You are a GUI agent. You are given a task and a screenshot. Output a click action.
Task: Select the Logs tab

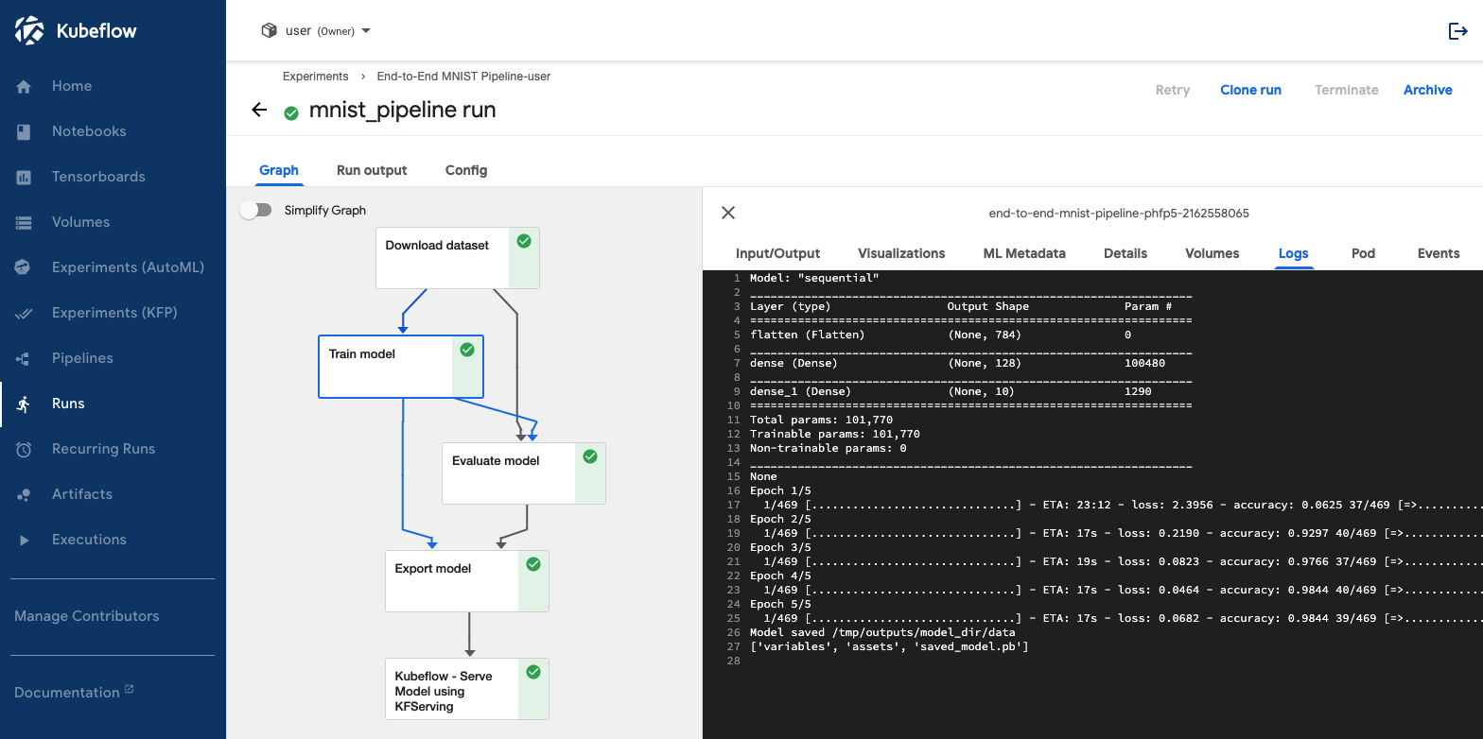point(1294,253)
